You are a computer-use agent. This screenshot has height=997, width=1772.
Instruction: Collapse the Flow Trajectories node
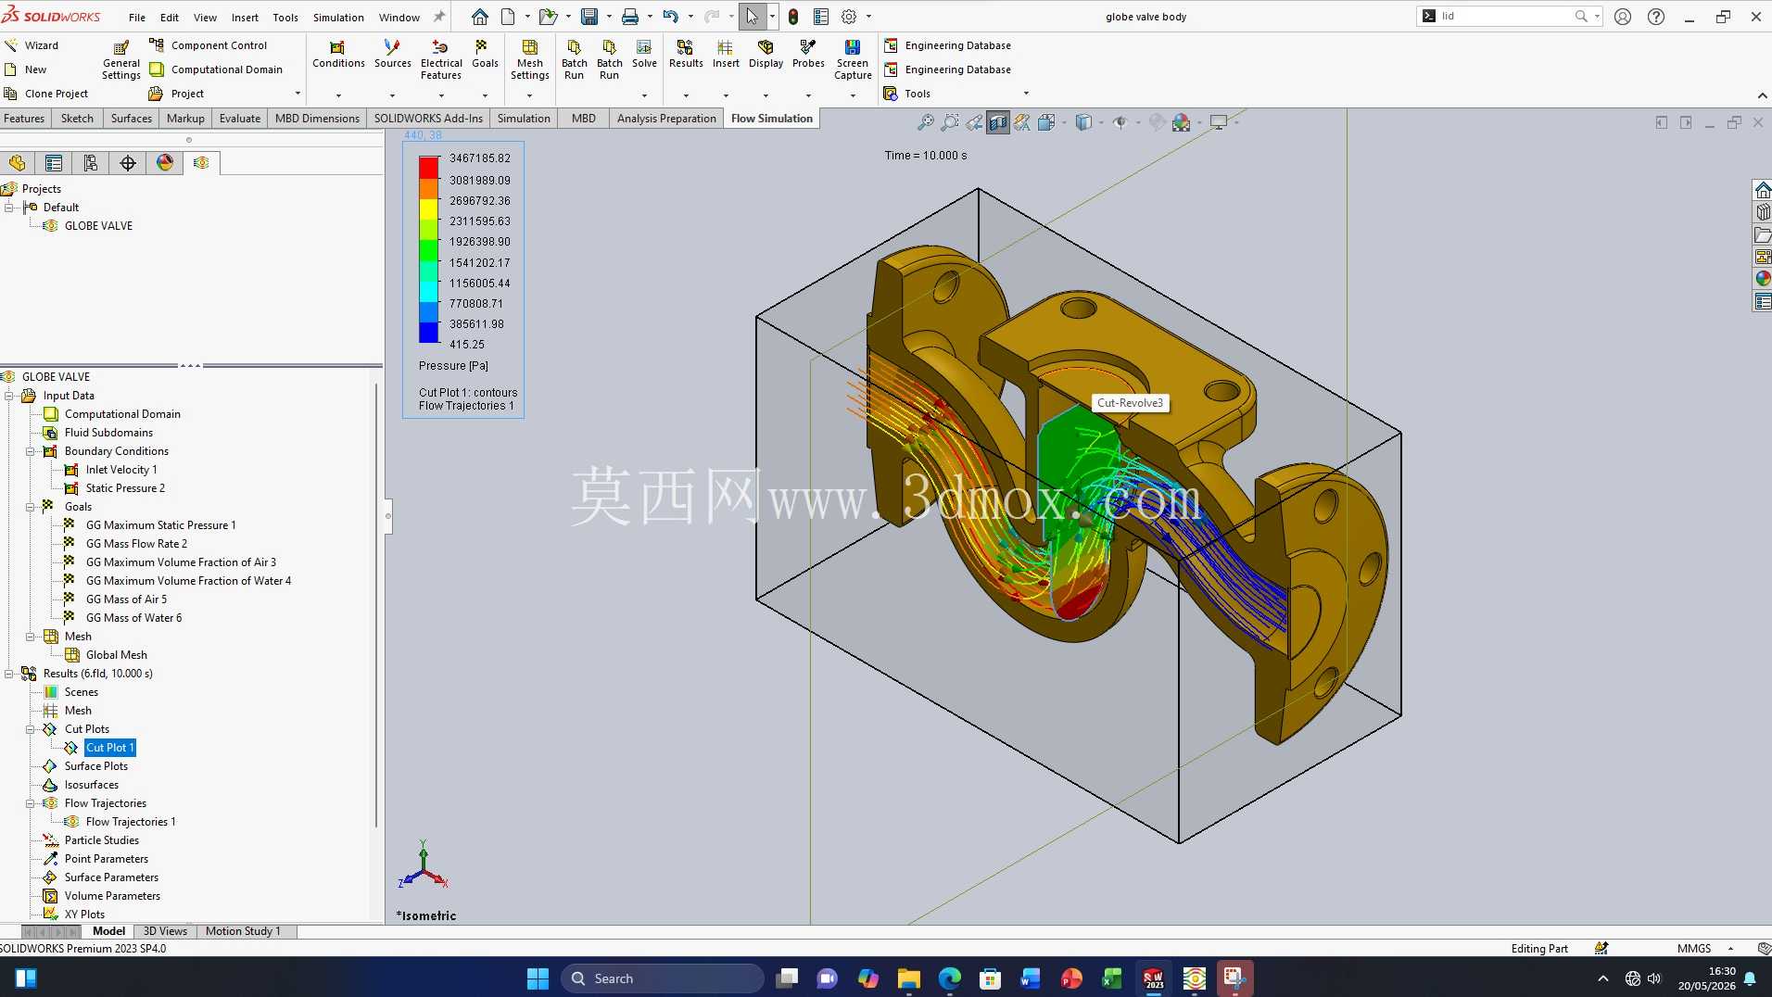pyautogui.click(x=31, y=803)
